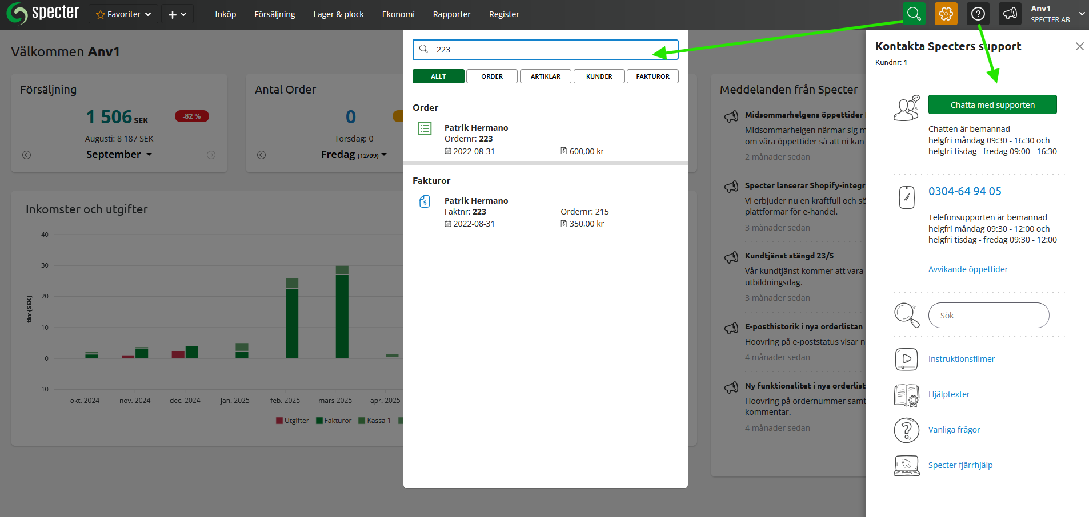Filter search results by ORDER
This screenshot has height=517, width=1089.
click(491, 76)
